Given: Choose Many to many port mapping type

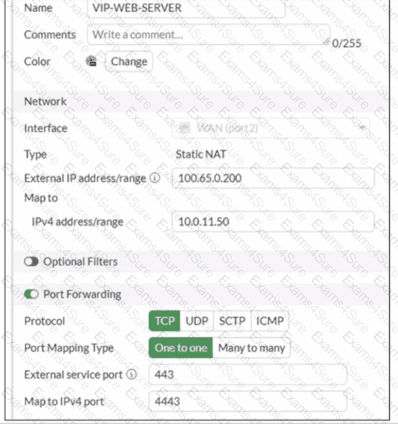Looking at the screenshot, I should click(x=252, y=347).
